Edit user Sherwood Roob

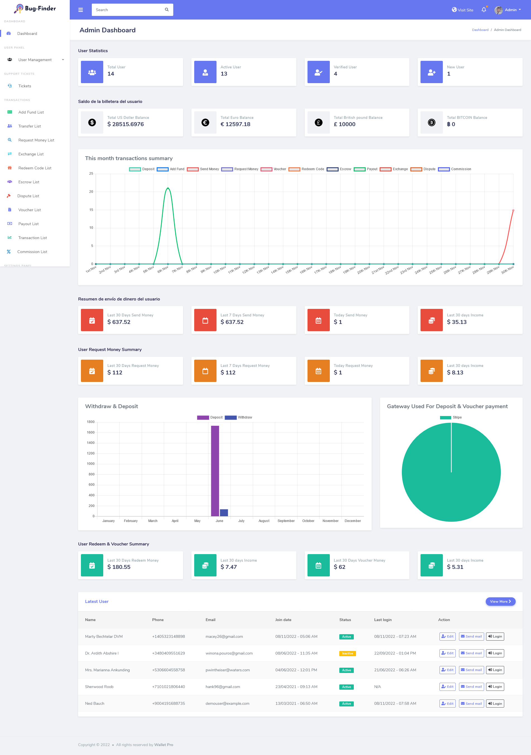[x=448, y=687]
